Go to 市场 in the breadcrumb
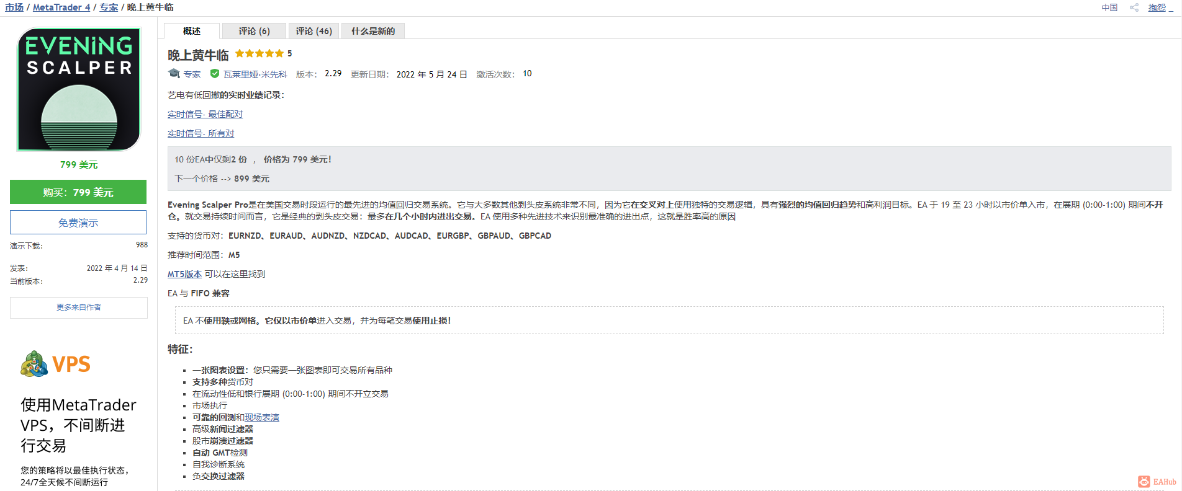1182x491 pixels. (14, 7)
